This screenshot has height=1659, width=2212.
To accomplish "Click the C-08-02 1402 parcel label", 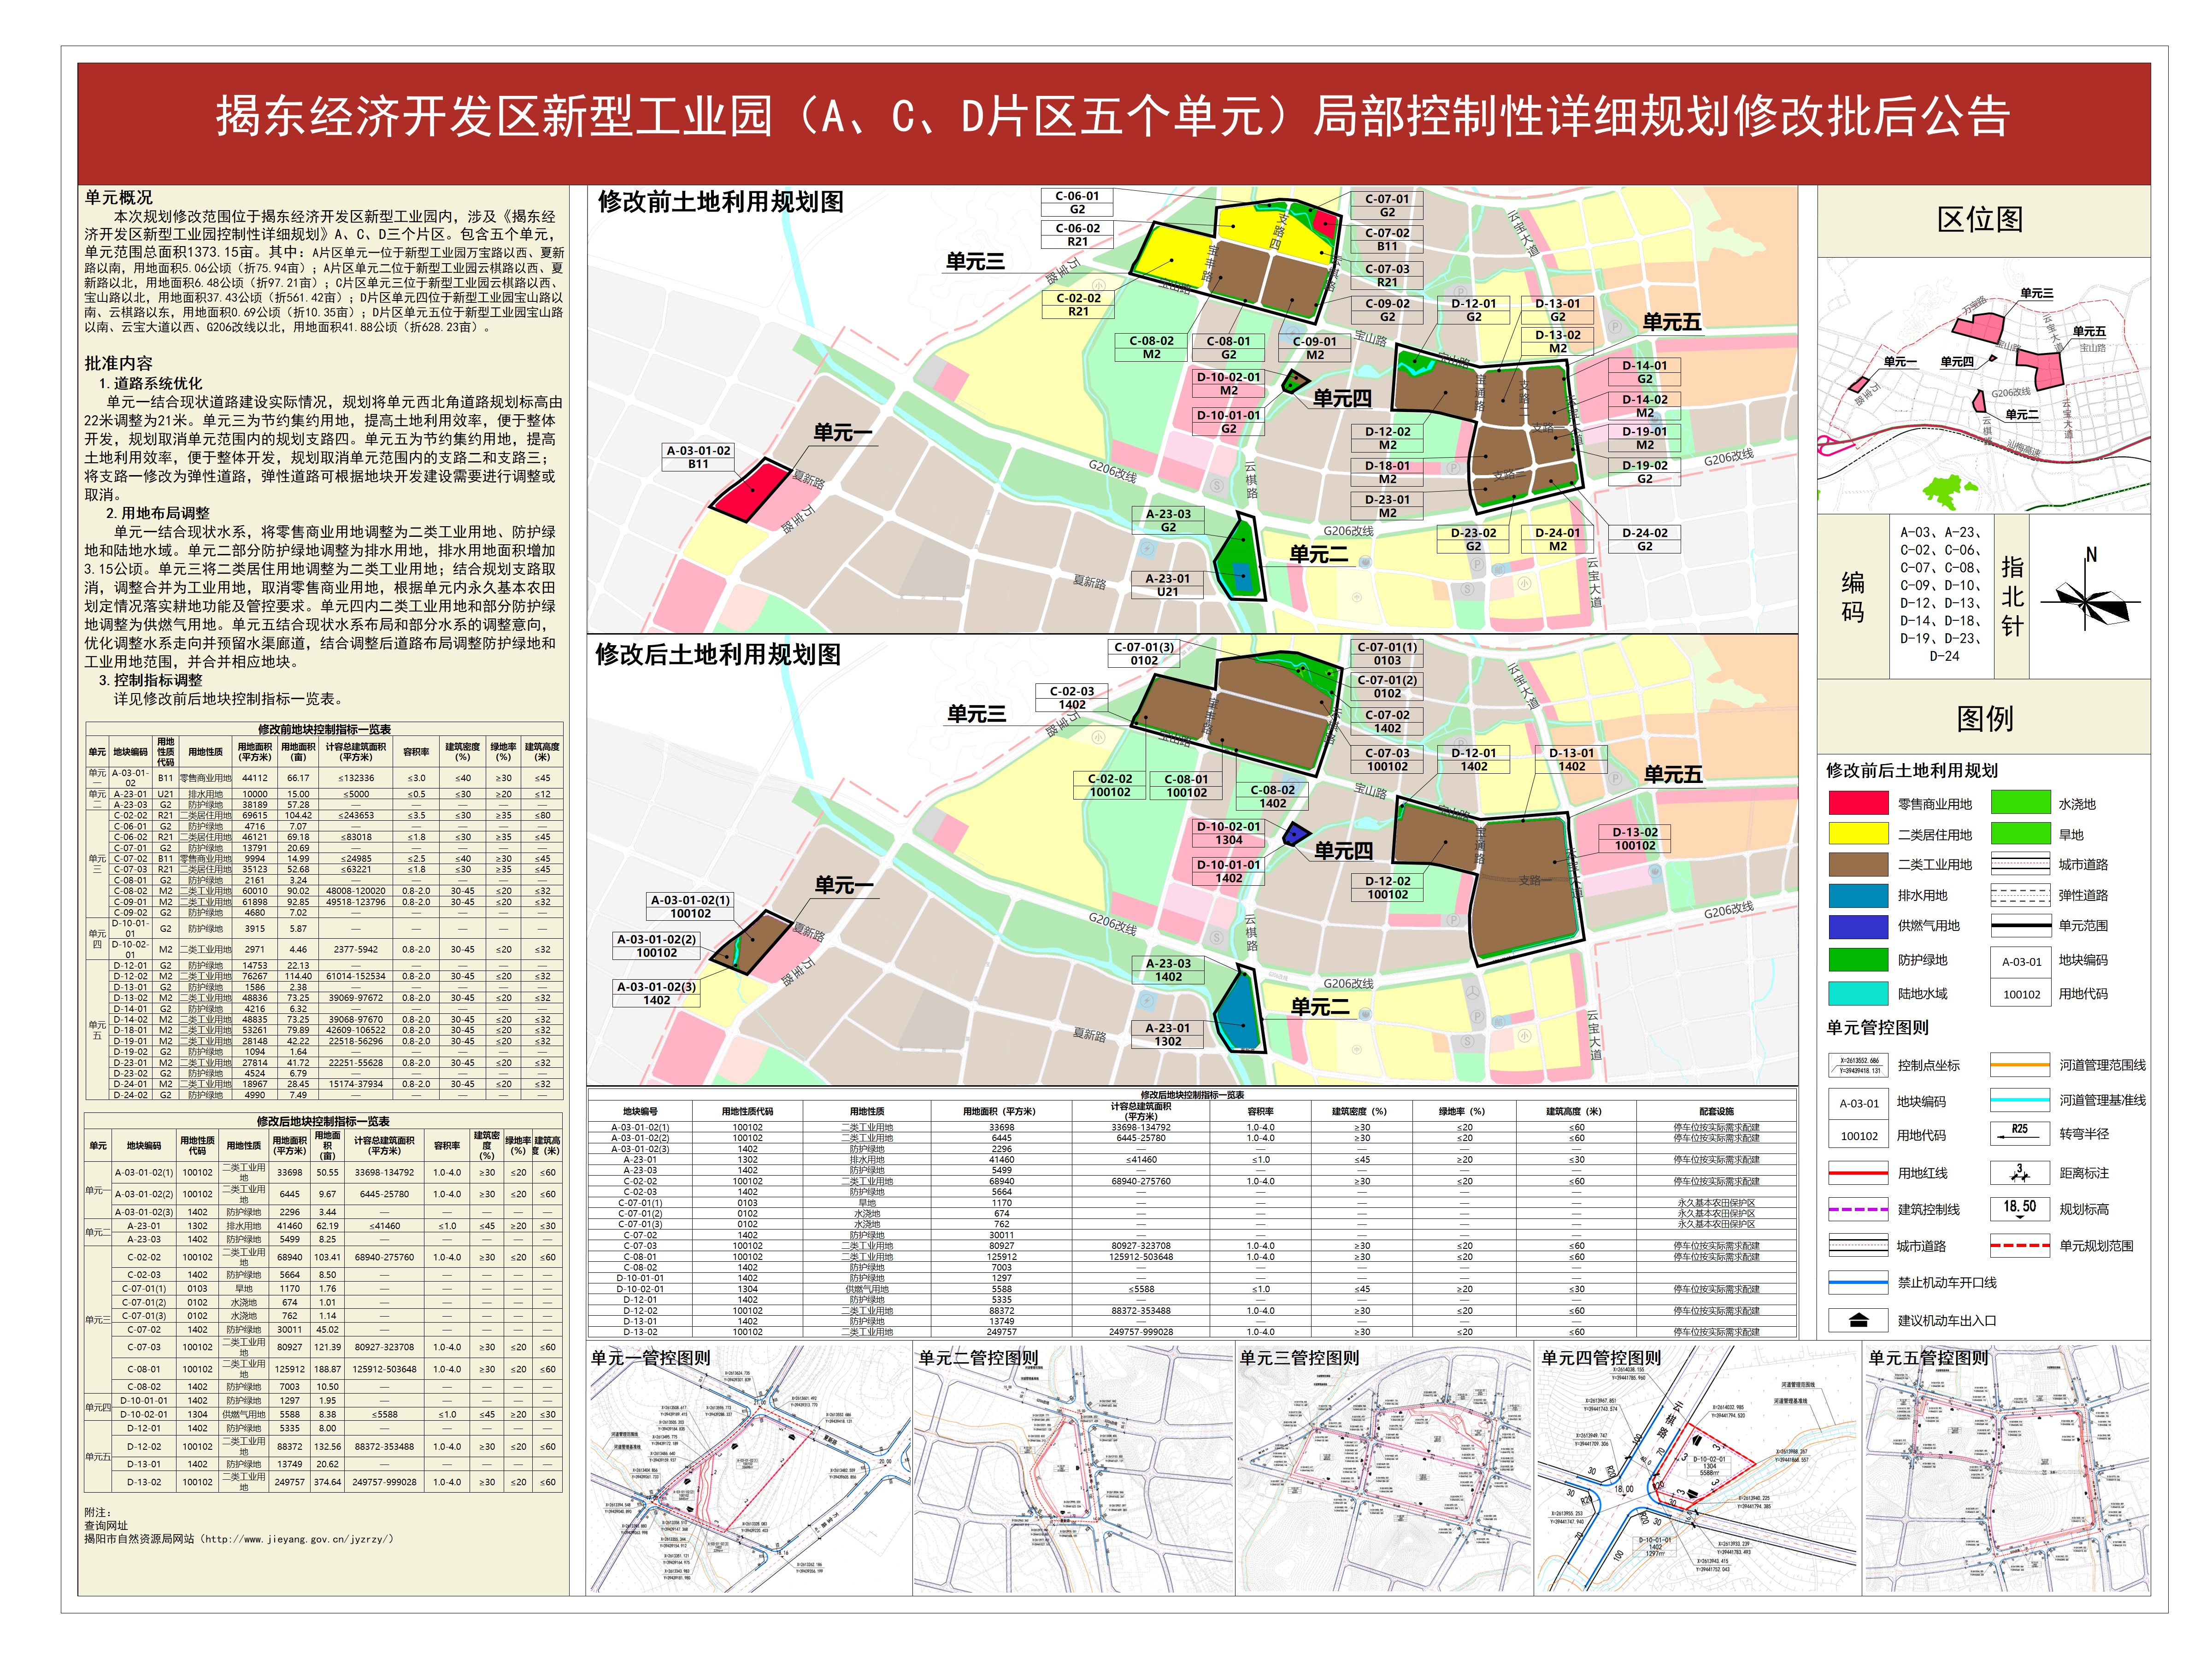I will pyautogui.click(x=1273, y=797).
